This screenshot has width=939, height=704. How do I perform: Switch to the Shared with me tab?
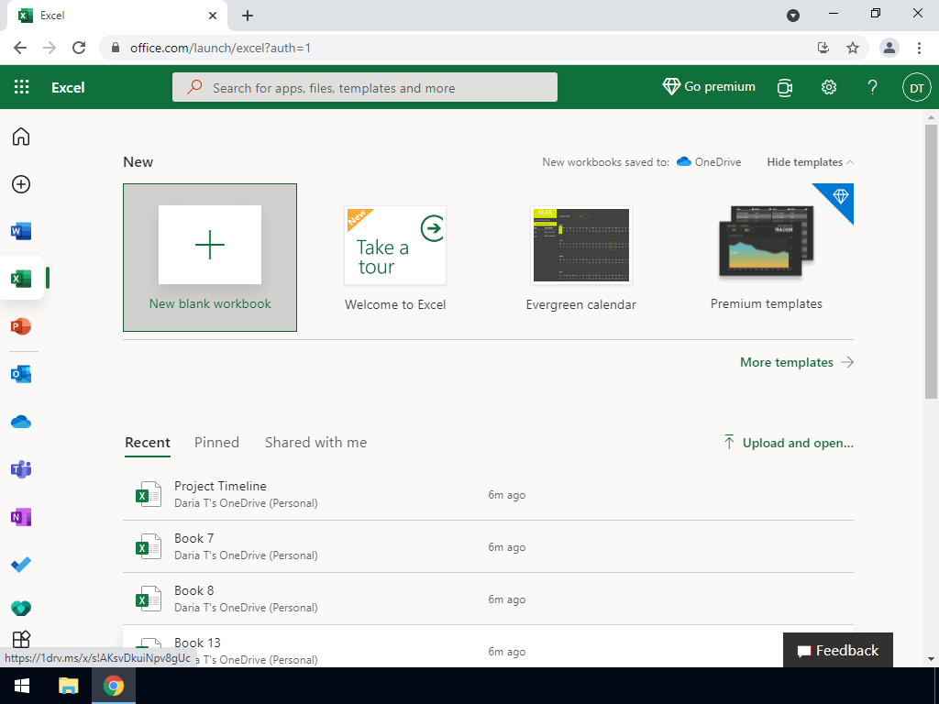click(x=315, y=443)
